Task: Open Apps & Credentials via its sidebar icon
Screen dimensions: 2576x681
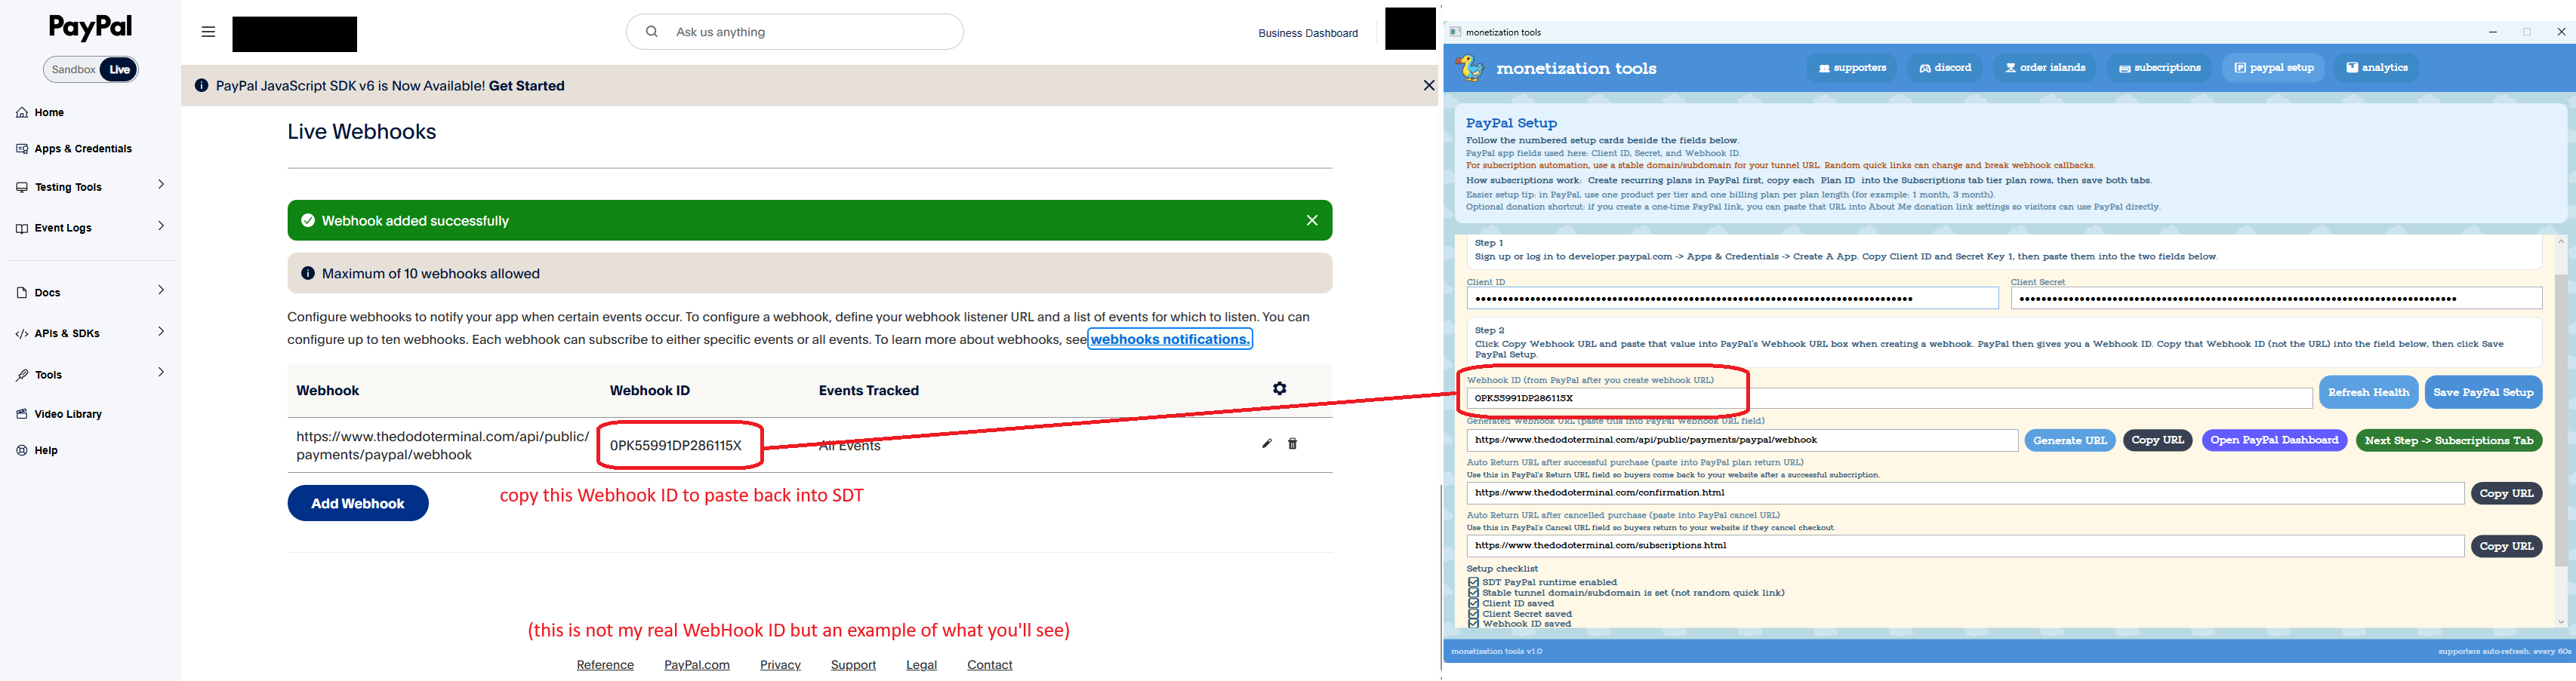Action: pos(22,149)
